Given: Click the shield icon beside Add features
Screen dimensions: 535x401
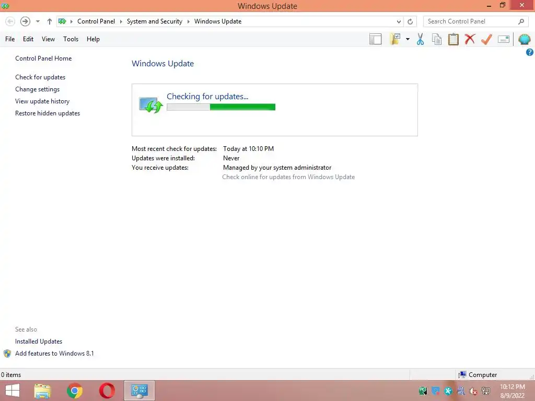Looking at the screenshot, I should 7,353.
